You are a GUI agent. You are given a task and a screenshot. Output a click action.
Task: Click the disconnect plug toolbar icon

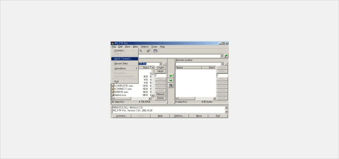(141, 51)
